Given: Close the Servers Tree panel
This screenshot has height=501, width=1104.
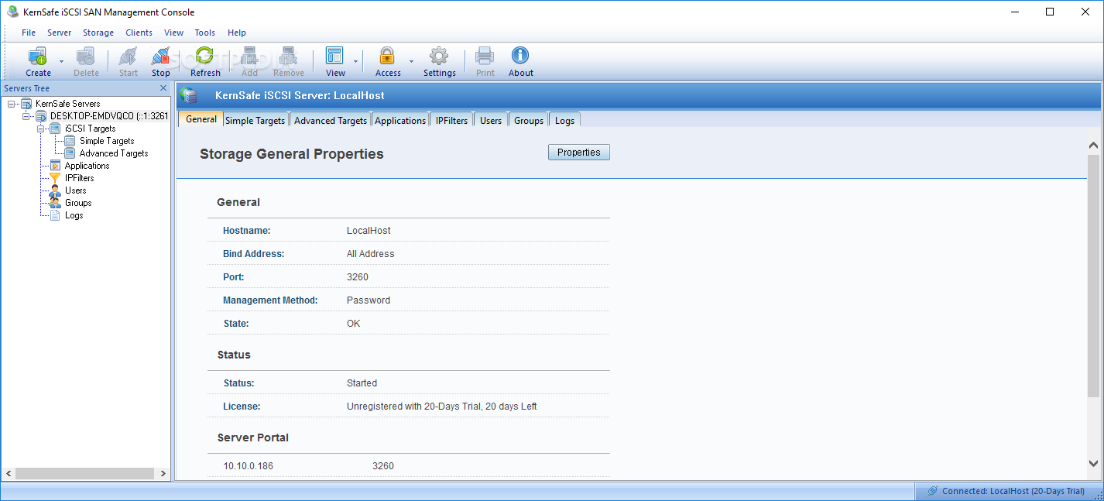Looking at the screenshot, I should pos(163,88).
